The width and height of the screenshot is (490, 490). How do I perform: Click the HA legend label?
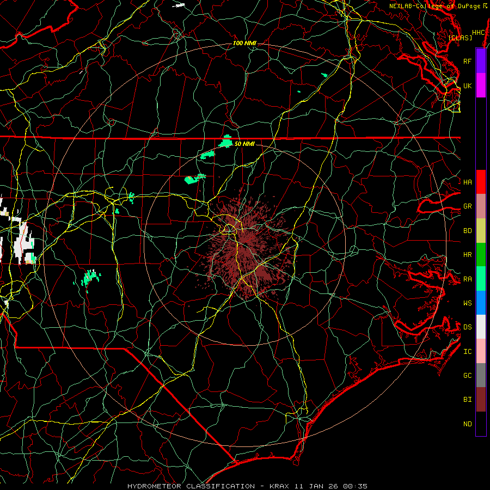[x=468, y=182]
